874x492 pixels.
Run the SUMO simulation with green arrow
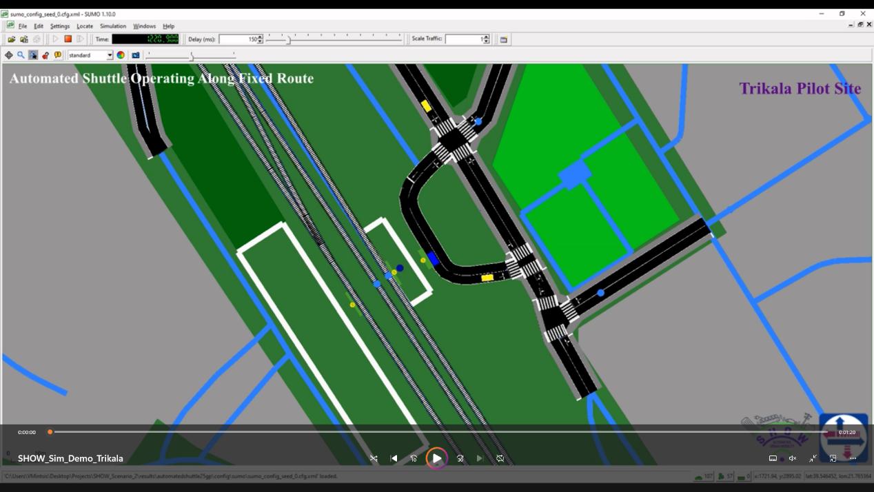pyautogui.click(x=56, y=39)
